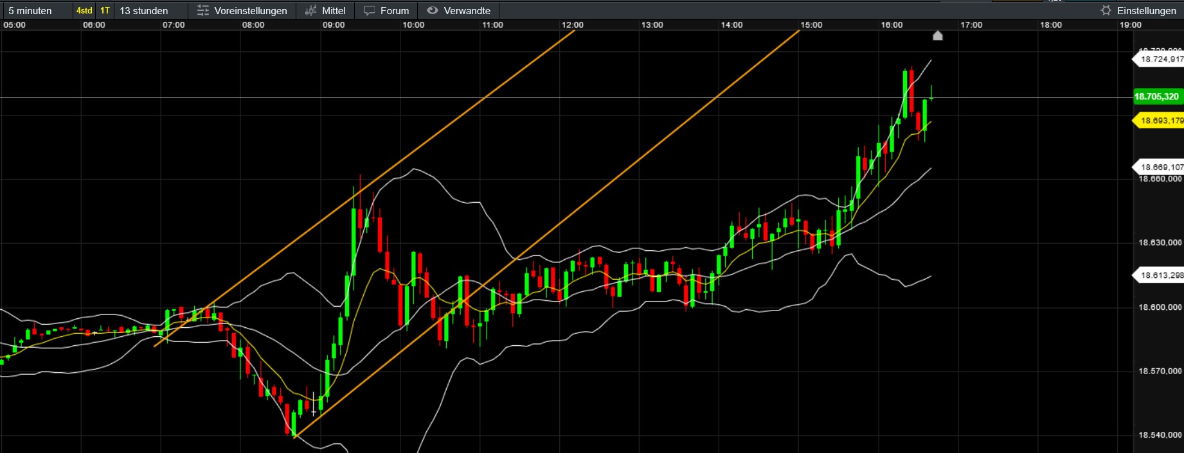Click the 18.600,000 price axis label

[1160, 307]
